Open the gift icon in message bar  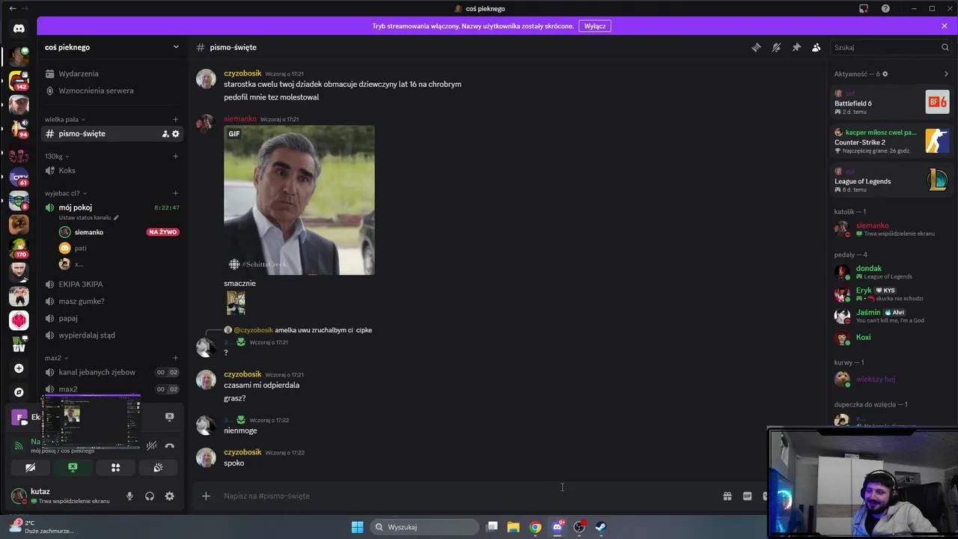(x=727, y=496)
